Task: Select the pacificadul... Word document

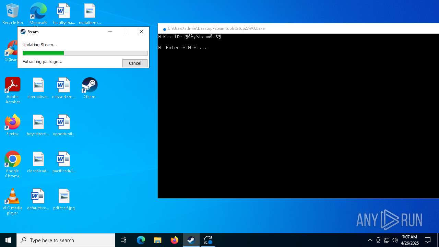Action: 64,162
